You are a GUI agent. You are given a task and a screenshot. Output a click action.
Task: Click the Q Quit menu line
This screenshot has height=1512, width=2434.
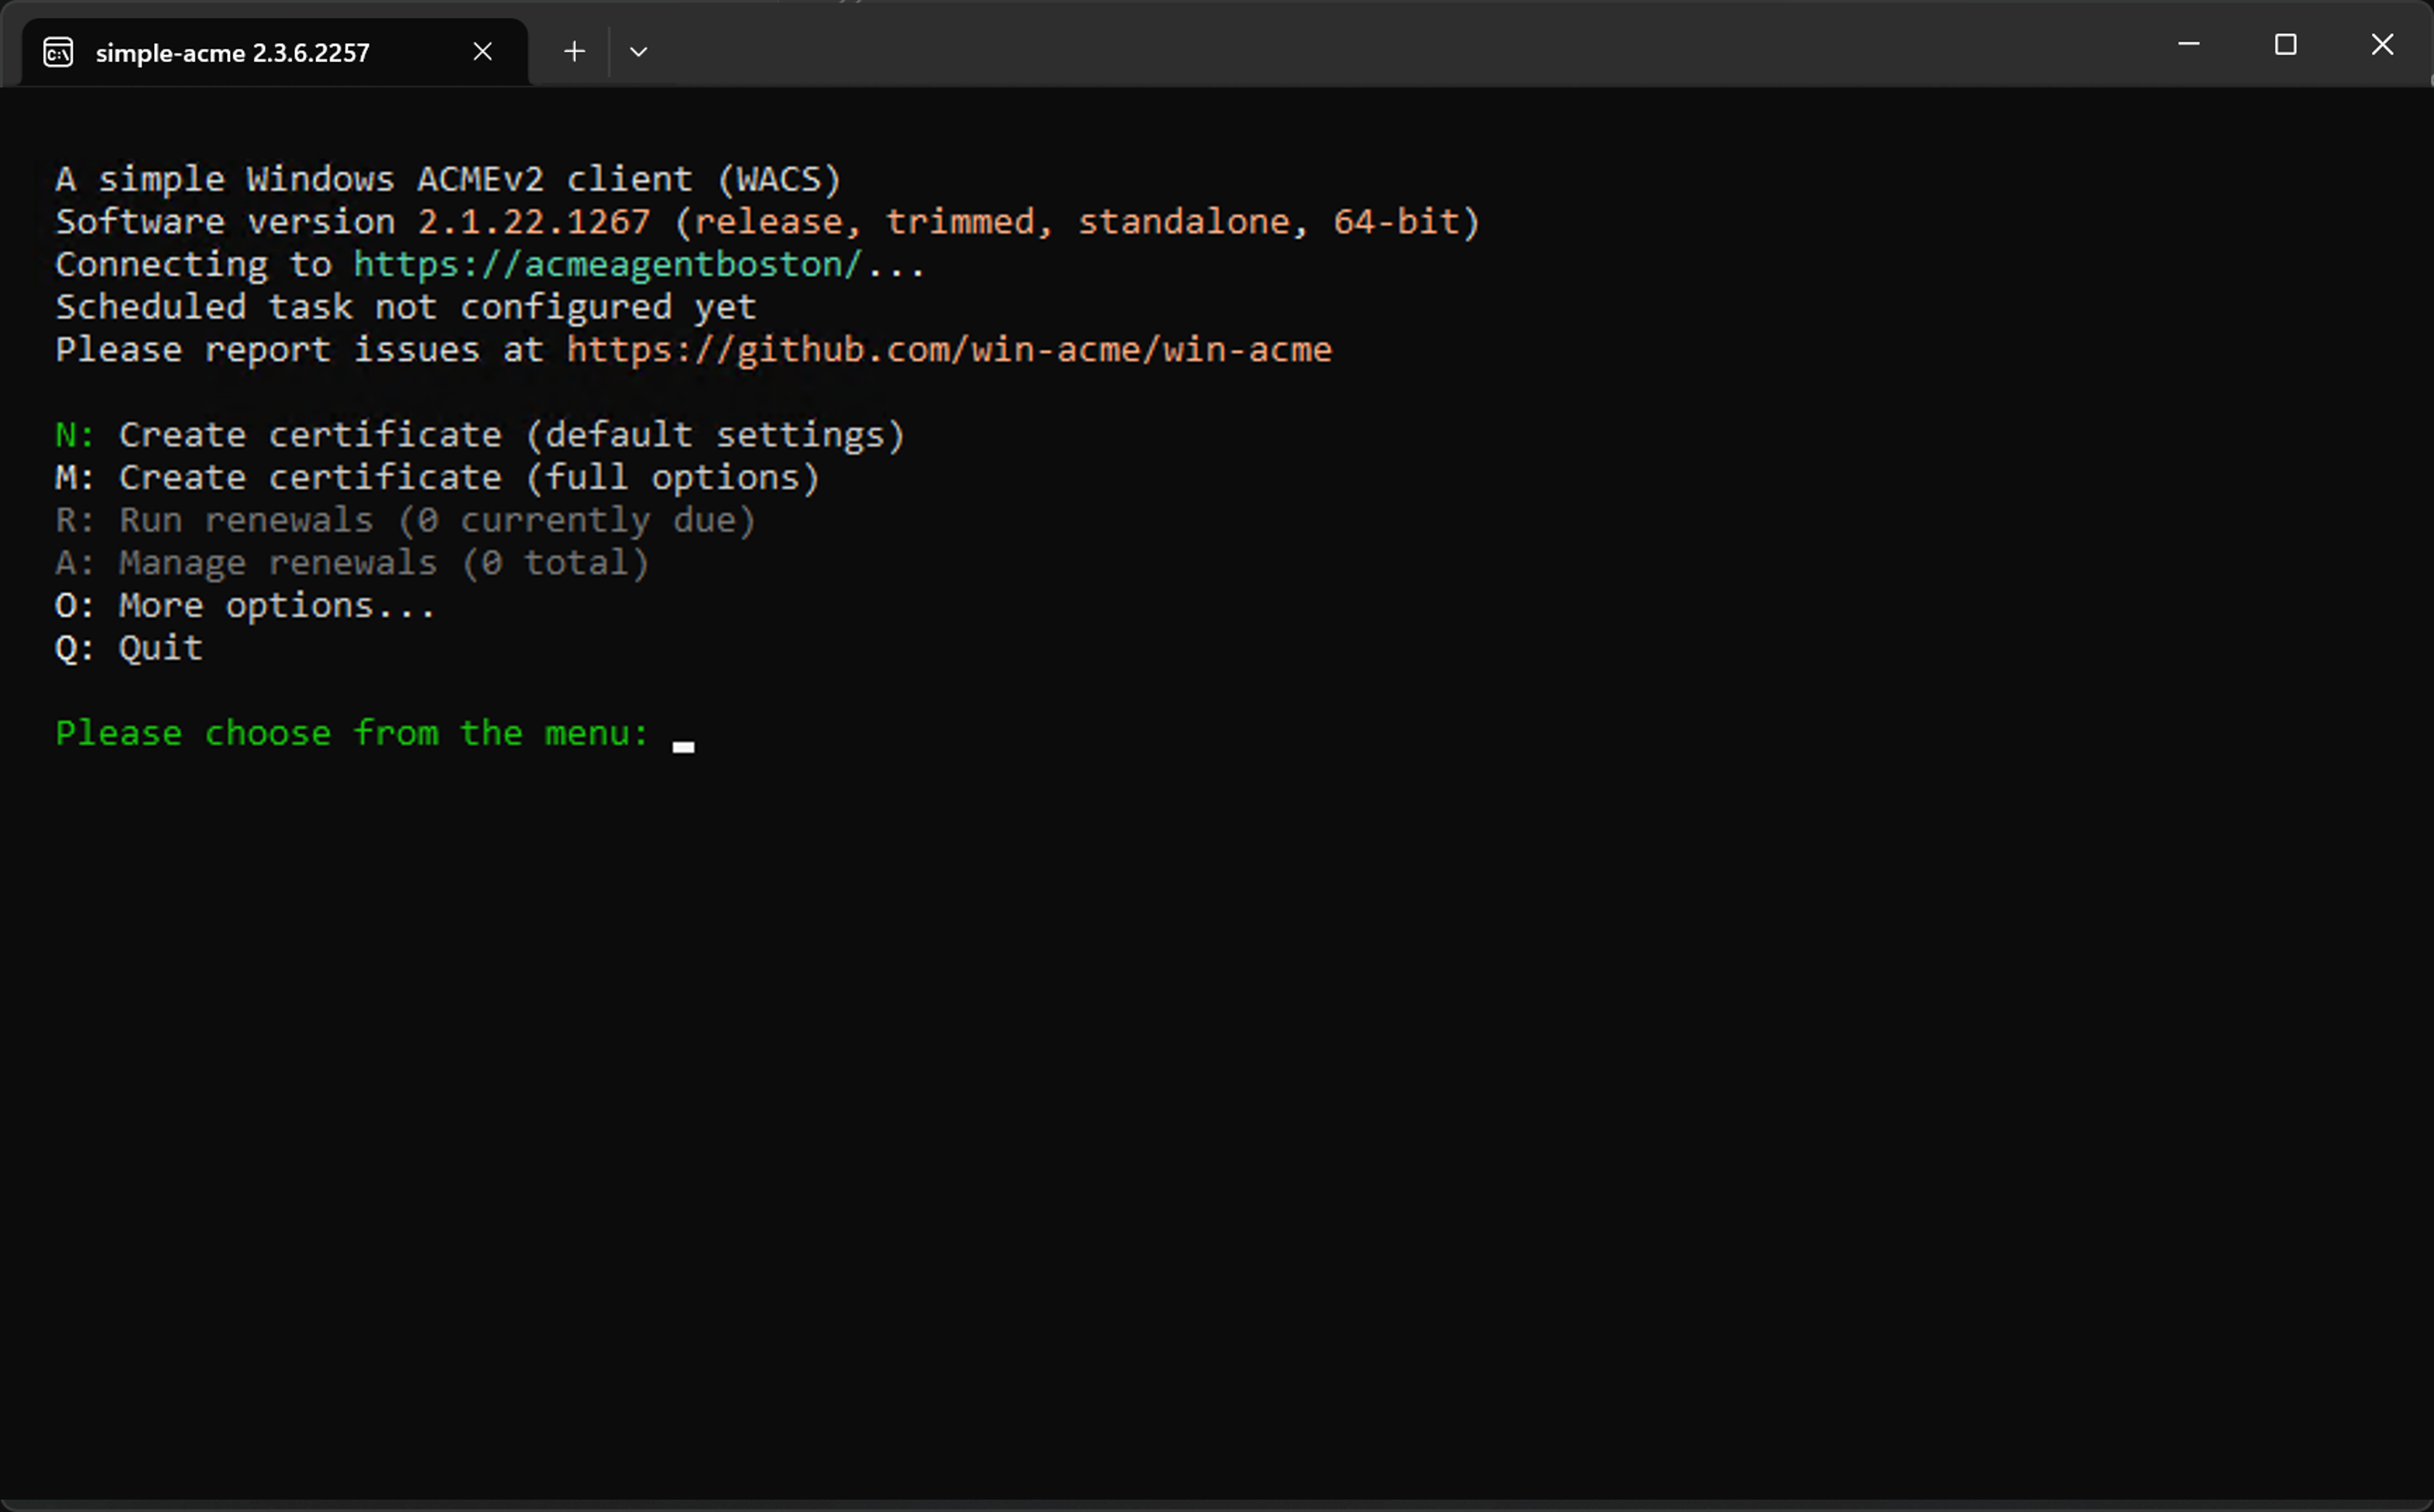pyautogui.click(x=127, y=647)
